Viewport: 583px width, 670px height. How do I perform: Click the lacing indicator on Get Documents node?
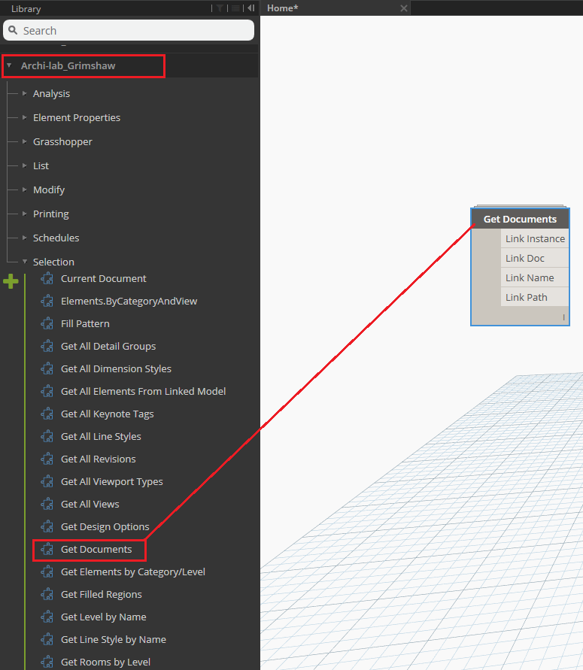(x=563, y=317)
